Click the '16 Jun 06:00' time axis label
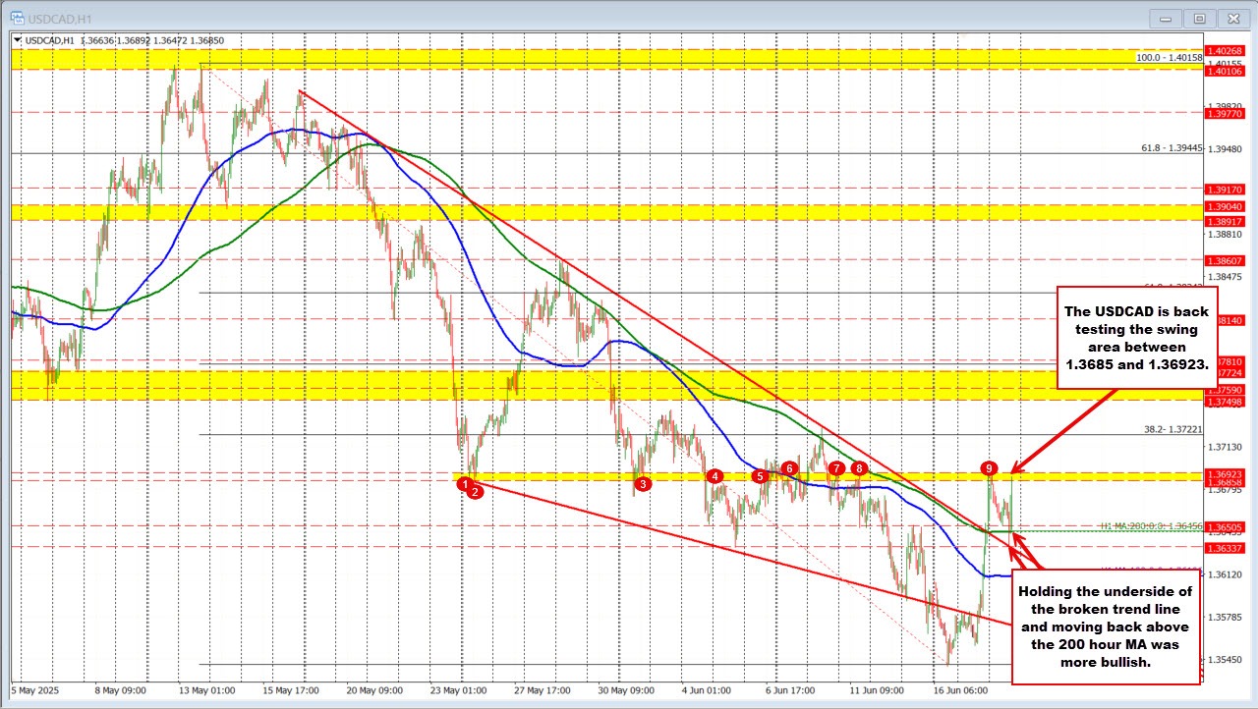Image resolution: width=1258 pixels, height=709 pixels. (963, 690)
